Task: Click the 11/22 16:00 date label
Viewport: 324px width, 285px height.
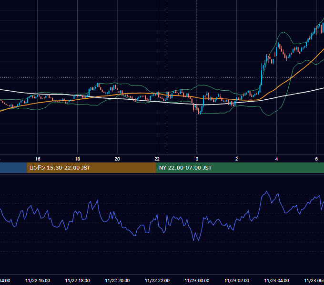Action: coord(38,281)
